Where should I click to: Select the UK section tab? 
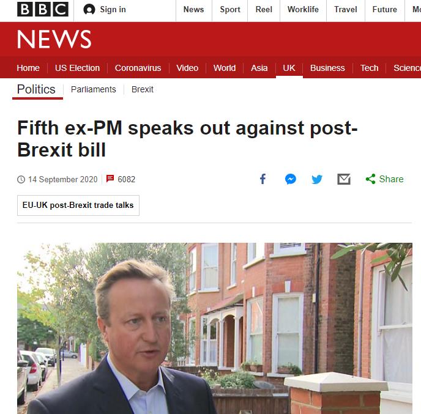click(289, 68)
